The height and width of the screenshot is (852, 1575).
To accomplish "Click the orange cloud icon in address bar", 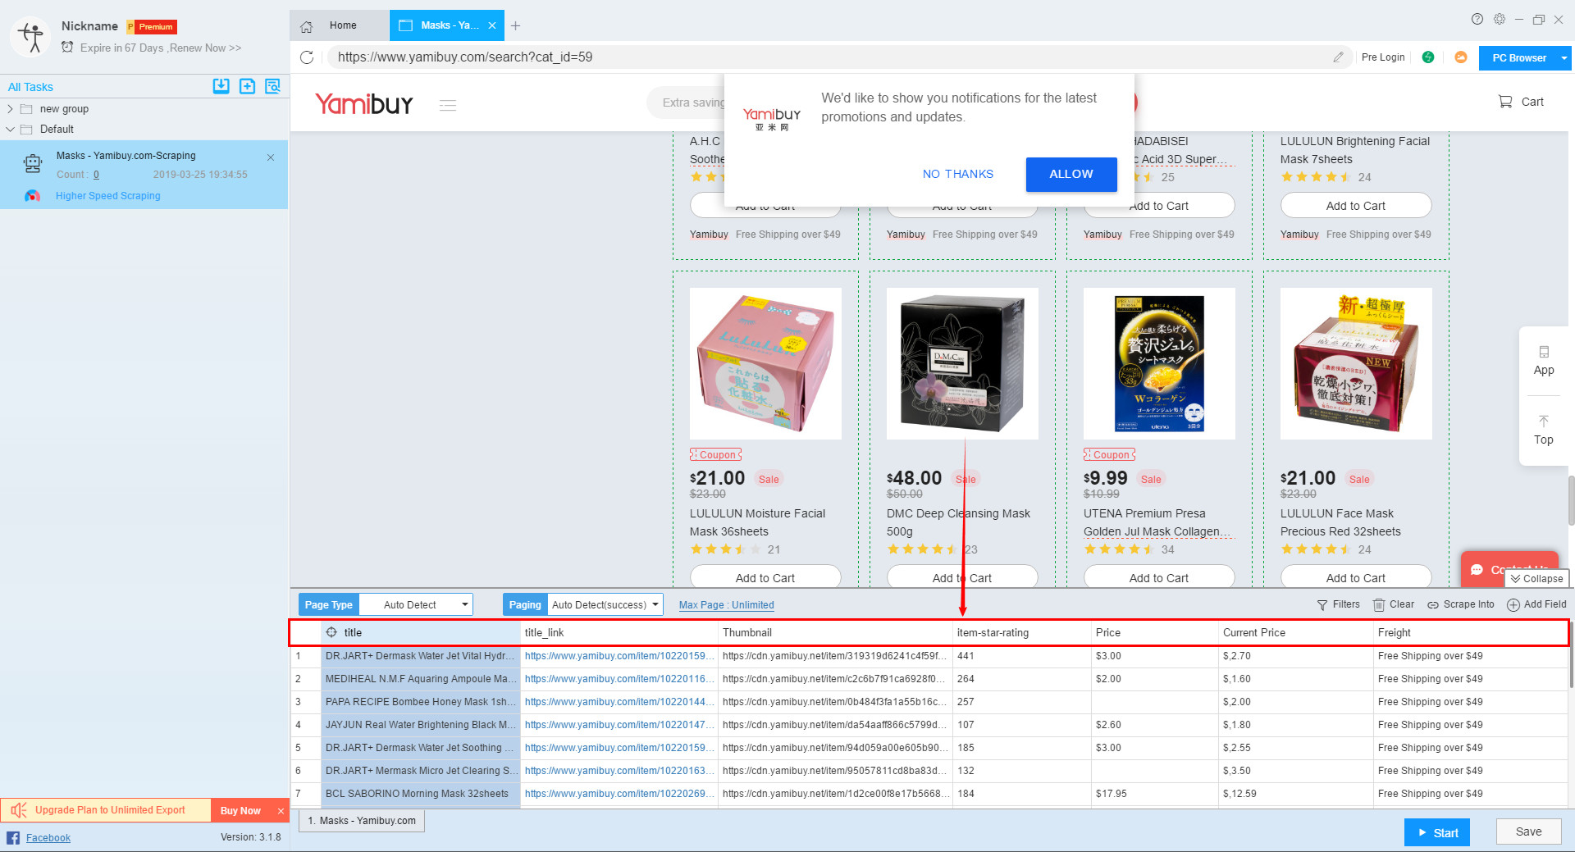I will 1460,57.
